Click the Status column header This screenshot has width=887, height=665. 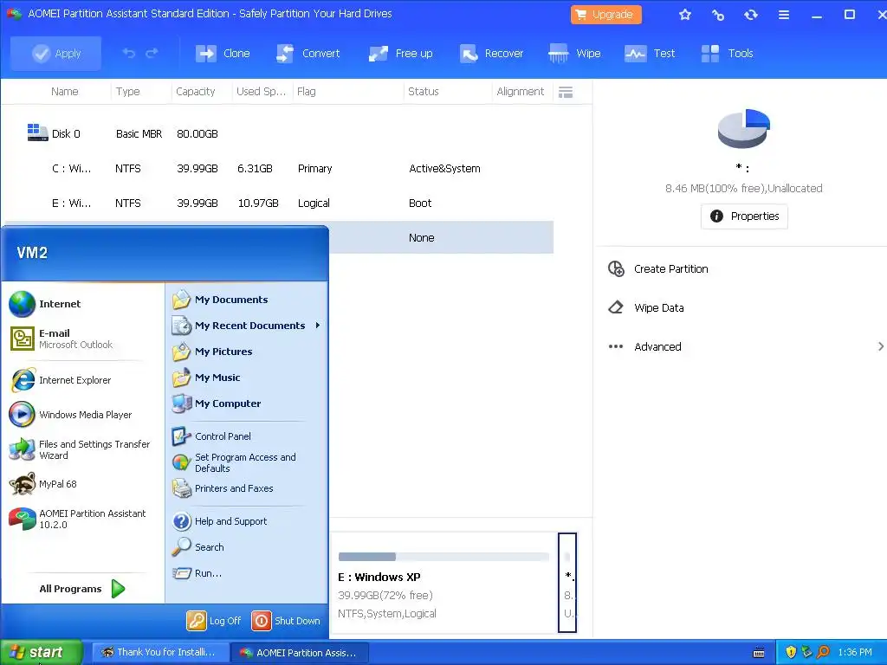coord(423,92)
